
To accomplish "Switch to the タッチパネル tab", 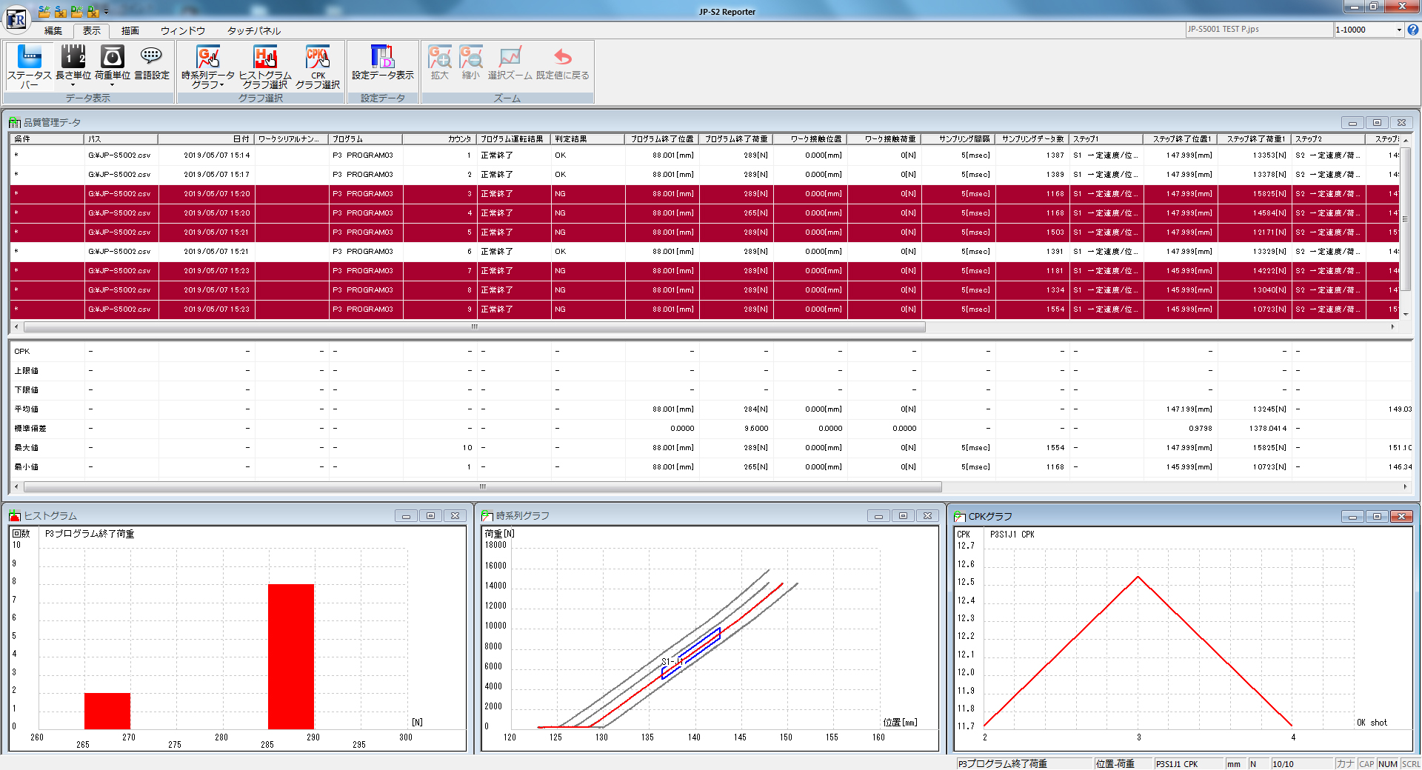I will click(253, 30).
